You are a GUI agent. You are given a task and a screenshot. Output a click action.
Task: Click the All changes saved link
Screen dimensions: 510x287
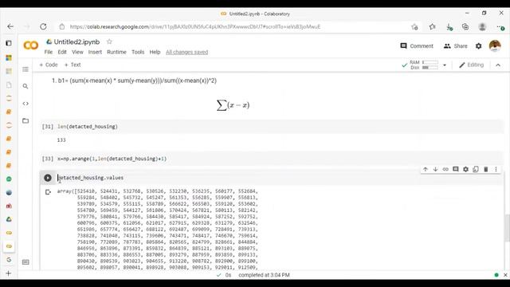[186, 52]
